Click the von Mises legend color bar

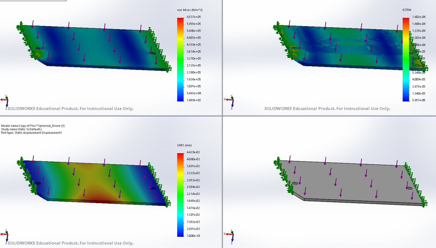[x=181, y=60]
